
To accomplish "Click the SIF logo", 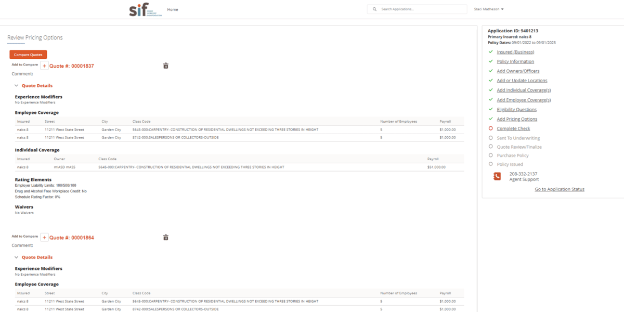I will point(138,9).
